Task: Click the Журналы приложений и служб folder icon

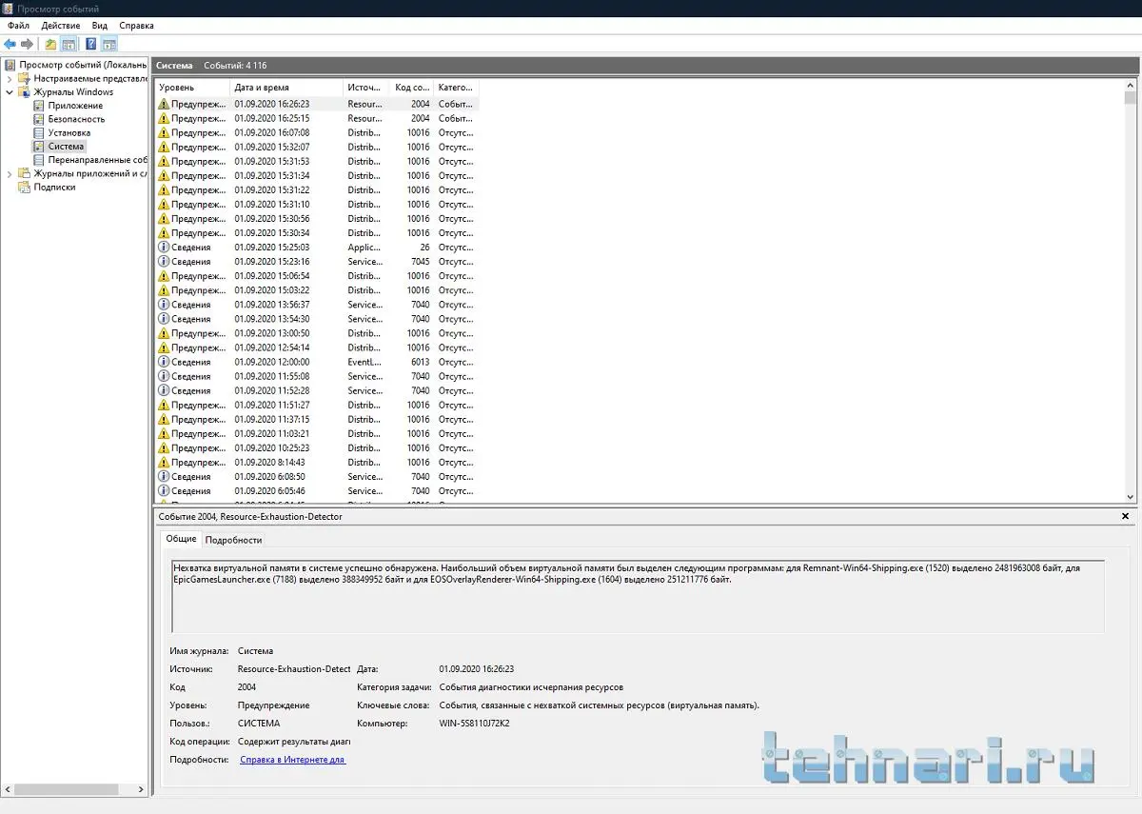Action: 25,173
